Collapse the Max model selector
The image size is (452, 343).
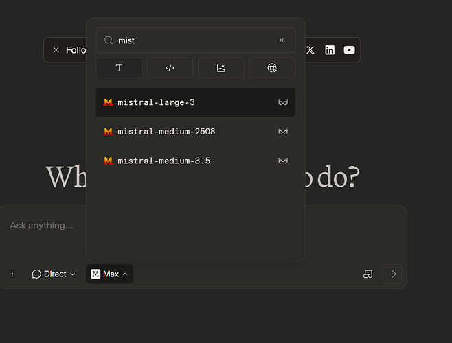point(109,274)
